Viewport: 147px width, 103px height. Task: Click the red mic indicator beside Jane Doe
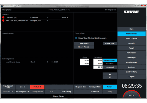3,21
